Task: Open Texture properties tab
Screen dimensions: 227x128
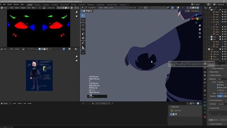Action: pos(205,117)
